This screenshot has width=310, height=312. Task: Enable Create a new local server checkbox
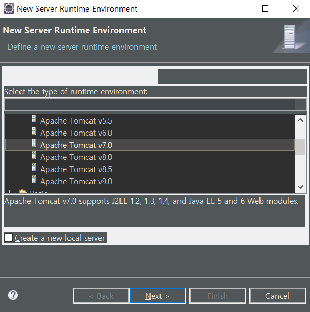[8, 238]
